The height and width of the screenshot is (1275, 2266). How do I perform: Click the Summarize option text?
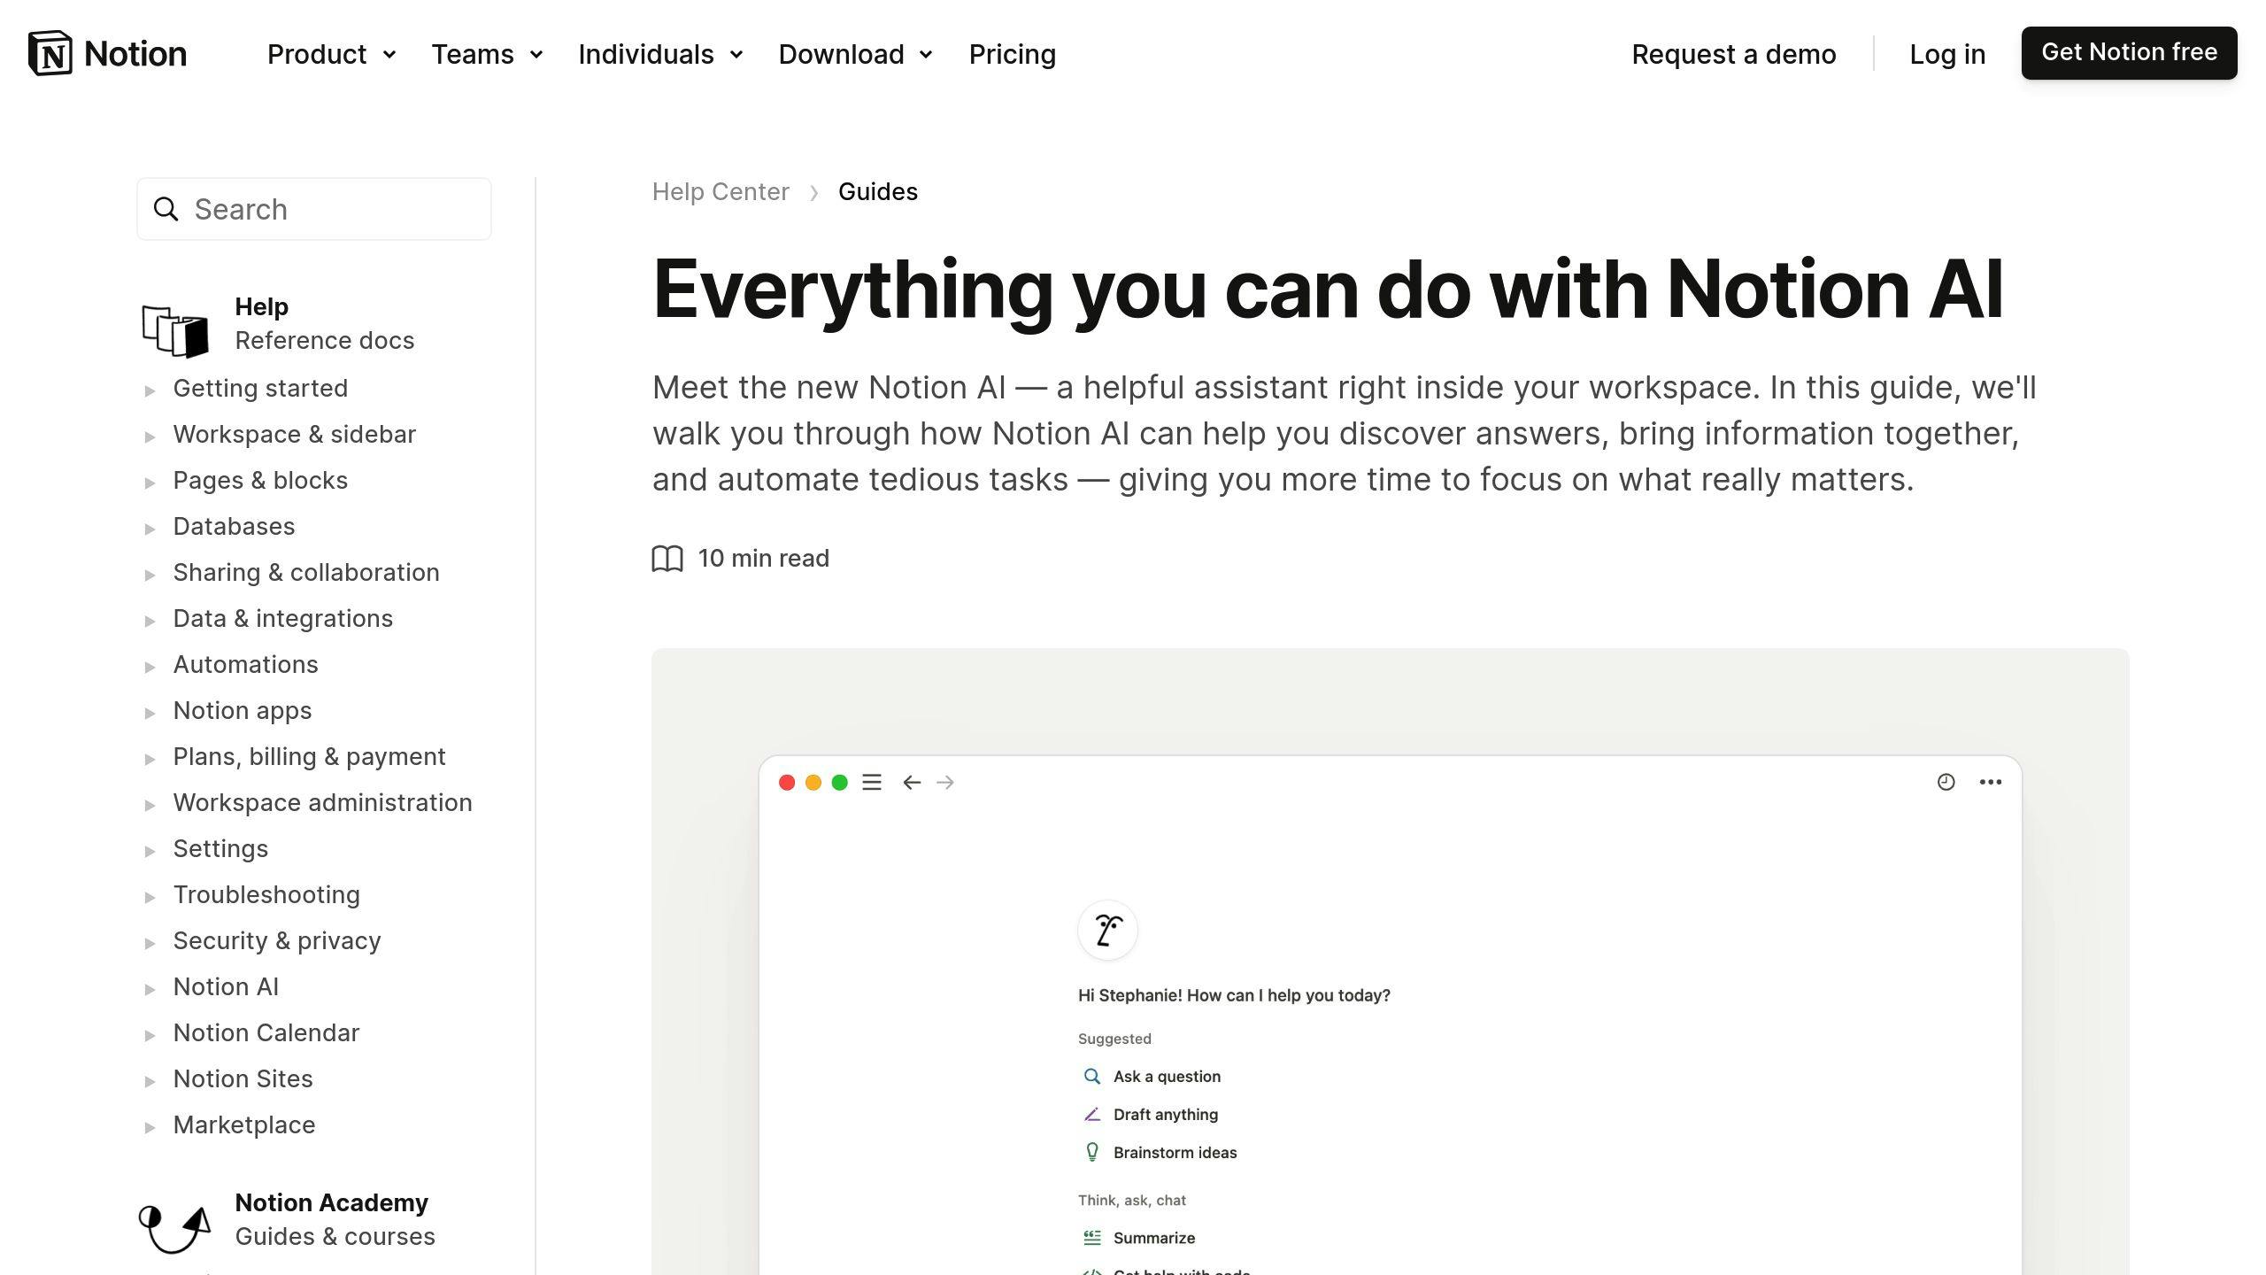(1153, 1238)
